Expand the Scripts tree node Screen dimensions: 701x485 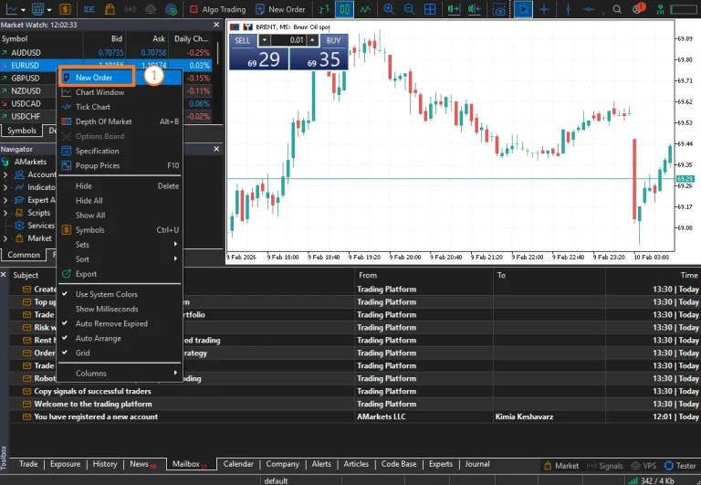click(5, 213)
